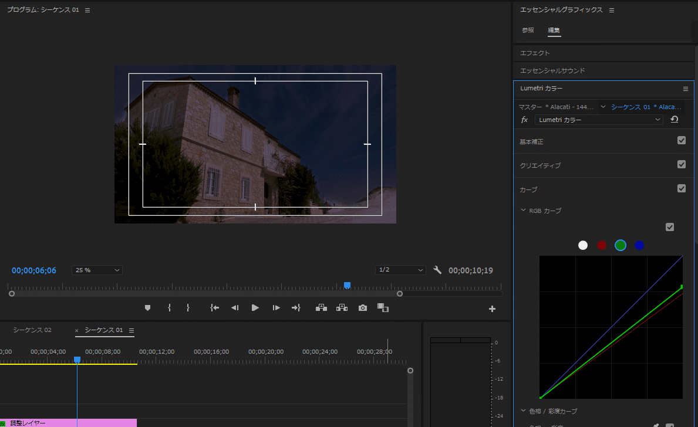
Task: Play the sequence in Program monitor
Action: pos(255,308)
